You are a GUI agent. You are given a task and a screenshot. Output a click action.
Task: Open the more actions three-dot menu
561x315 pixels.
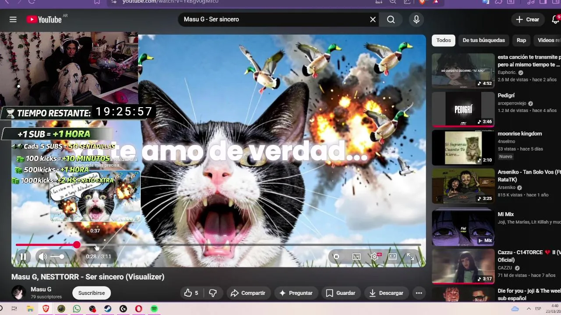pyautogui.click(x=419, y=293)
